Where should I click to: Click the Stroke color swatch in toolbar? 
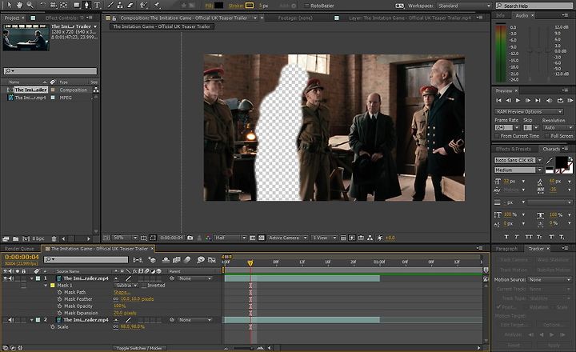pyautogui.click(x=250, y=6)
